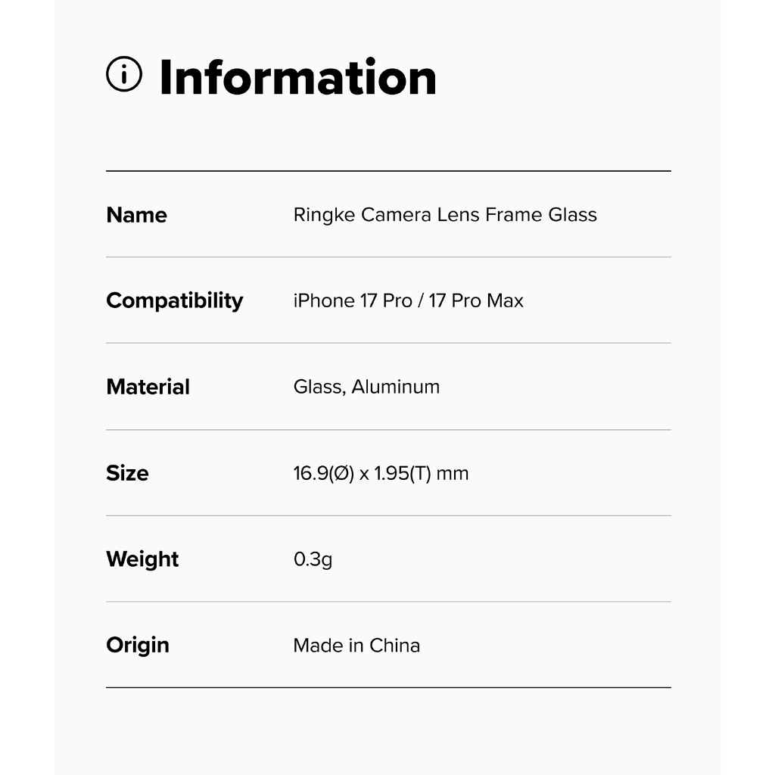
Task: Click the Made in China text
Action: pos(356,646)
